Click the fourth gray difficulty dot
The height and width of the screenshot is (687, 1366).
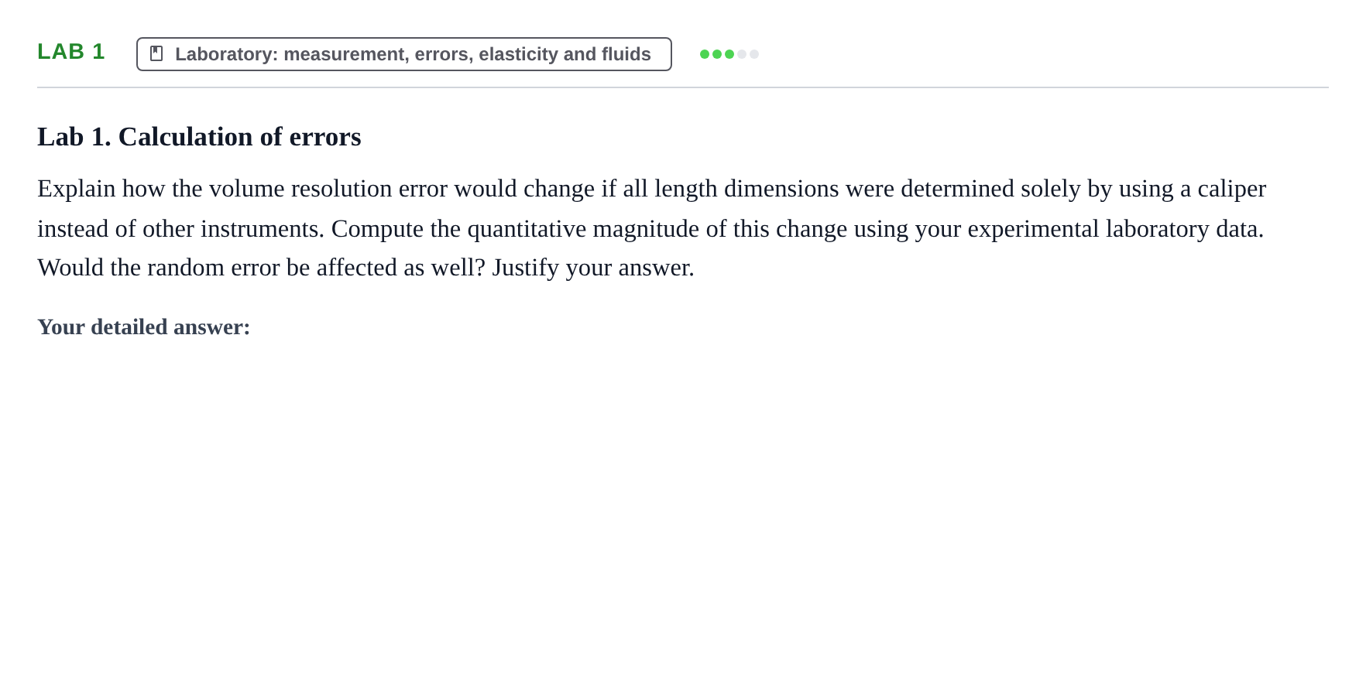[x=742, y=54]
